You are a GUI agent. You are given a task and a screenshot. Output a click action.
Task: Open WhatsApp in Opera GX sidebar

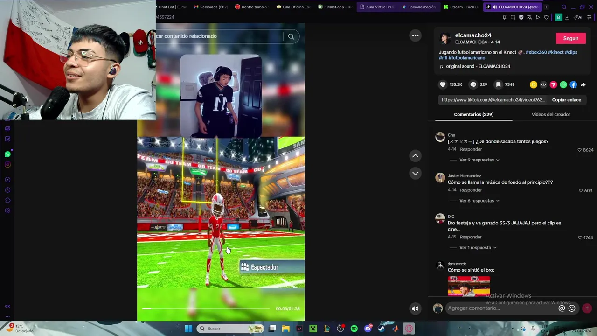7,154
